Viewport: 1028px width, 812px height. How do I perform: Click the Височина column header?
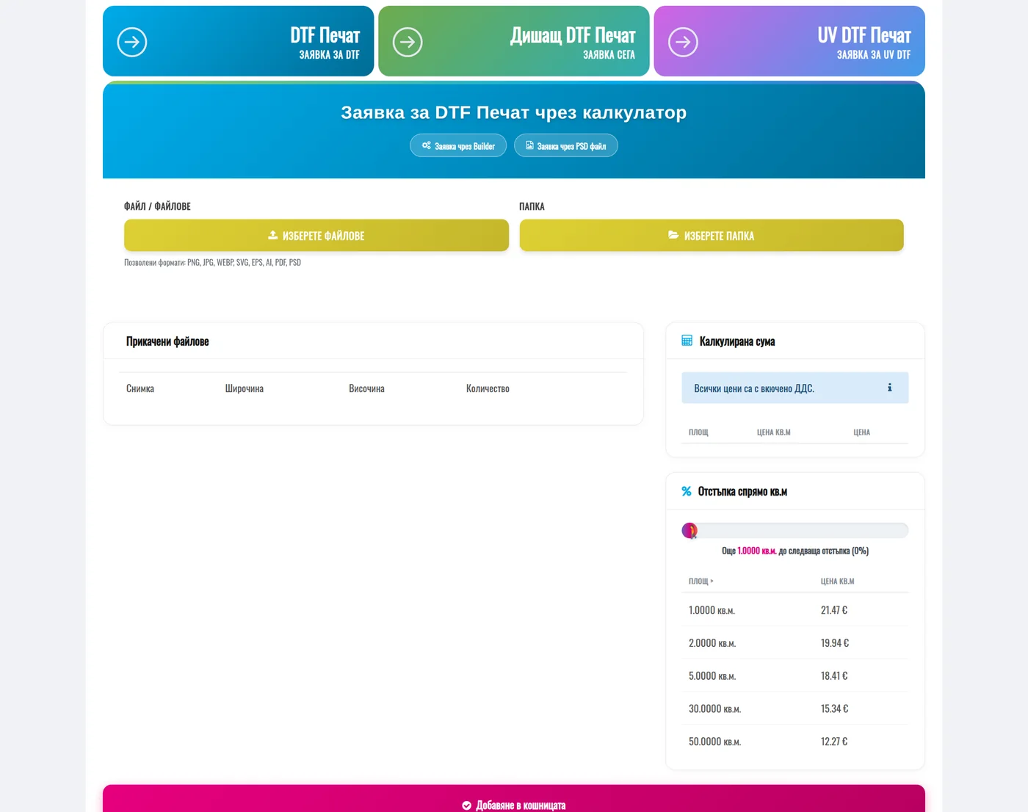coord(366,388)
